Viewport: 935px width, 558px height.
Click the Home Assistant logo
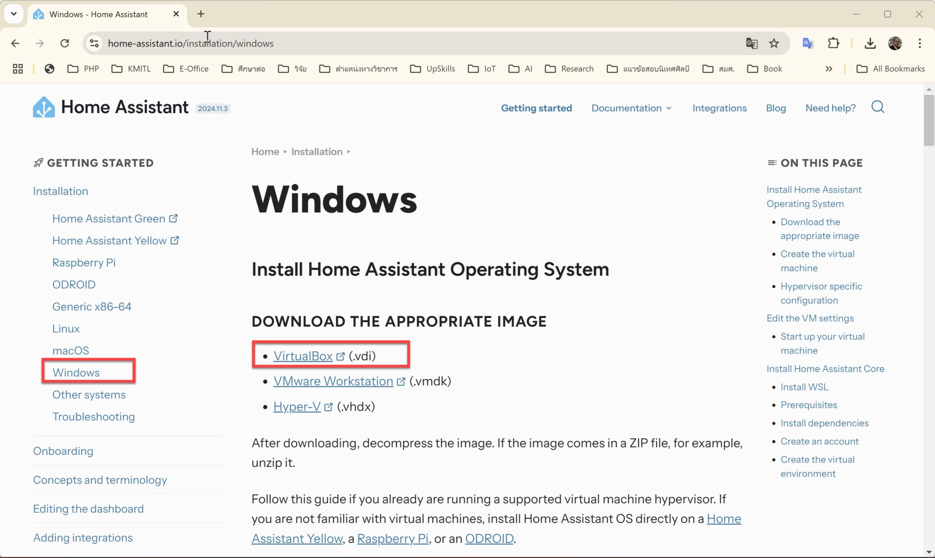click(43, 106)
